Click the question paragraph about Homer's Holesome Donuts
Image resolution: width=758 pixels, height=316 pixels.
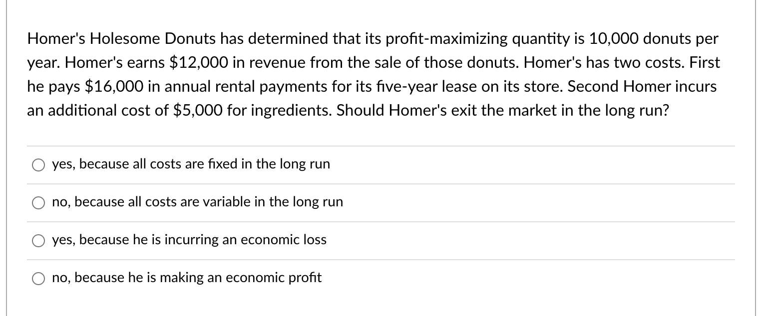tap(372, 74)
